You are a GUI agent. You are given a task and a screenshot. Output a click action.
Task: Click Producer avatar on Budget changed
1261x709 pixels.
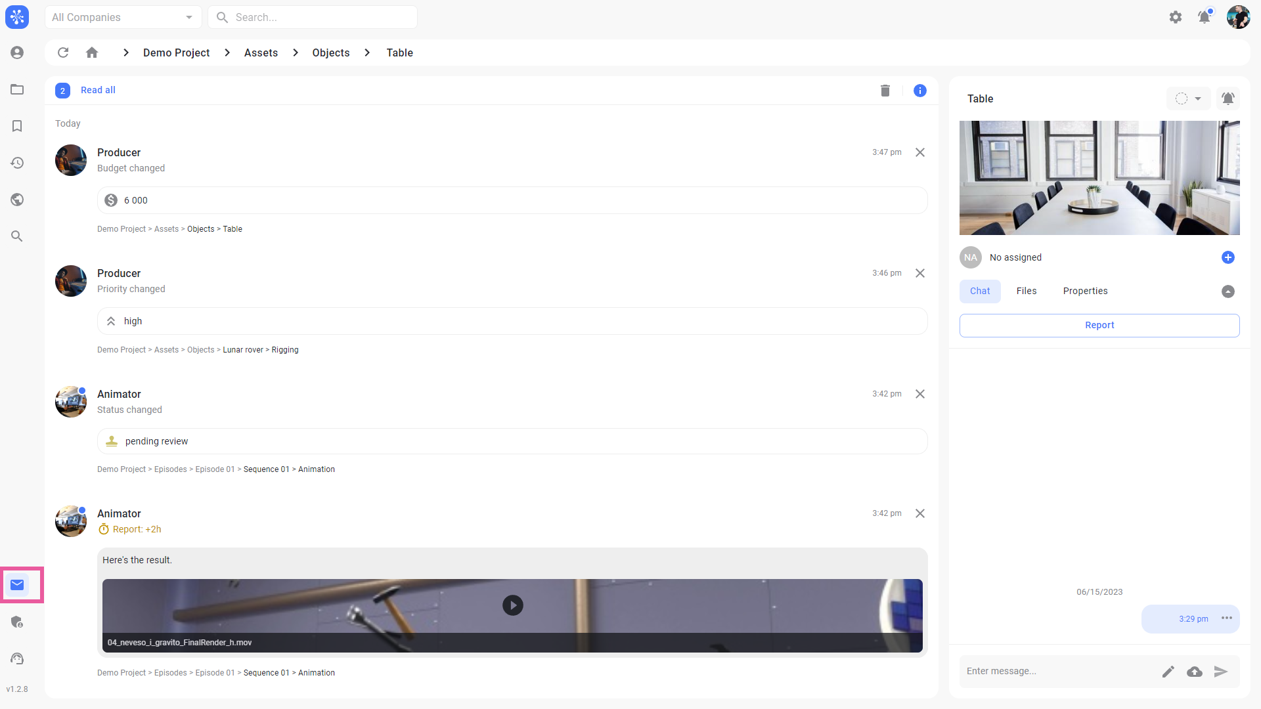point(71,160)
